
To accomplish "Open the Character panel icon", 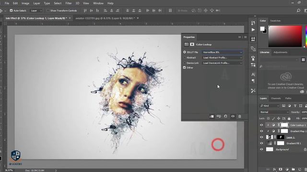I will click(x=253, y=75).
